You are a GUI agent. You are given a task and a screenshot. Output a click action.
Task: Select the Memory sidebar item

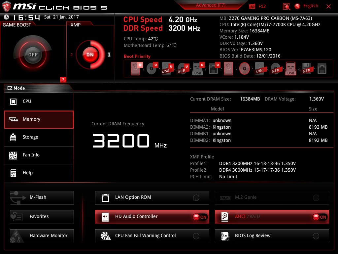click(x=39, y=119)
